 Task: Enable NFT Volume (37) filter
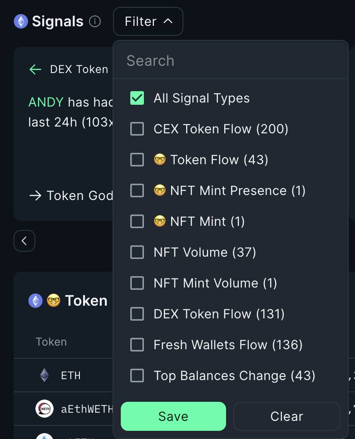click(x=137, y=252)
